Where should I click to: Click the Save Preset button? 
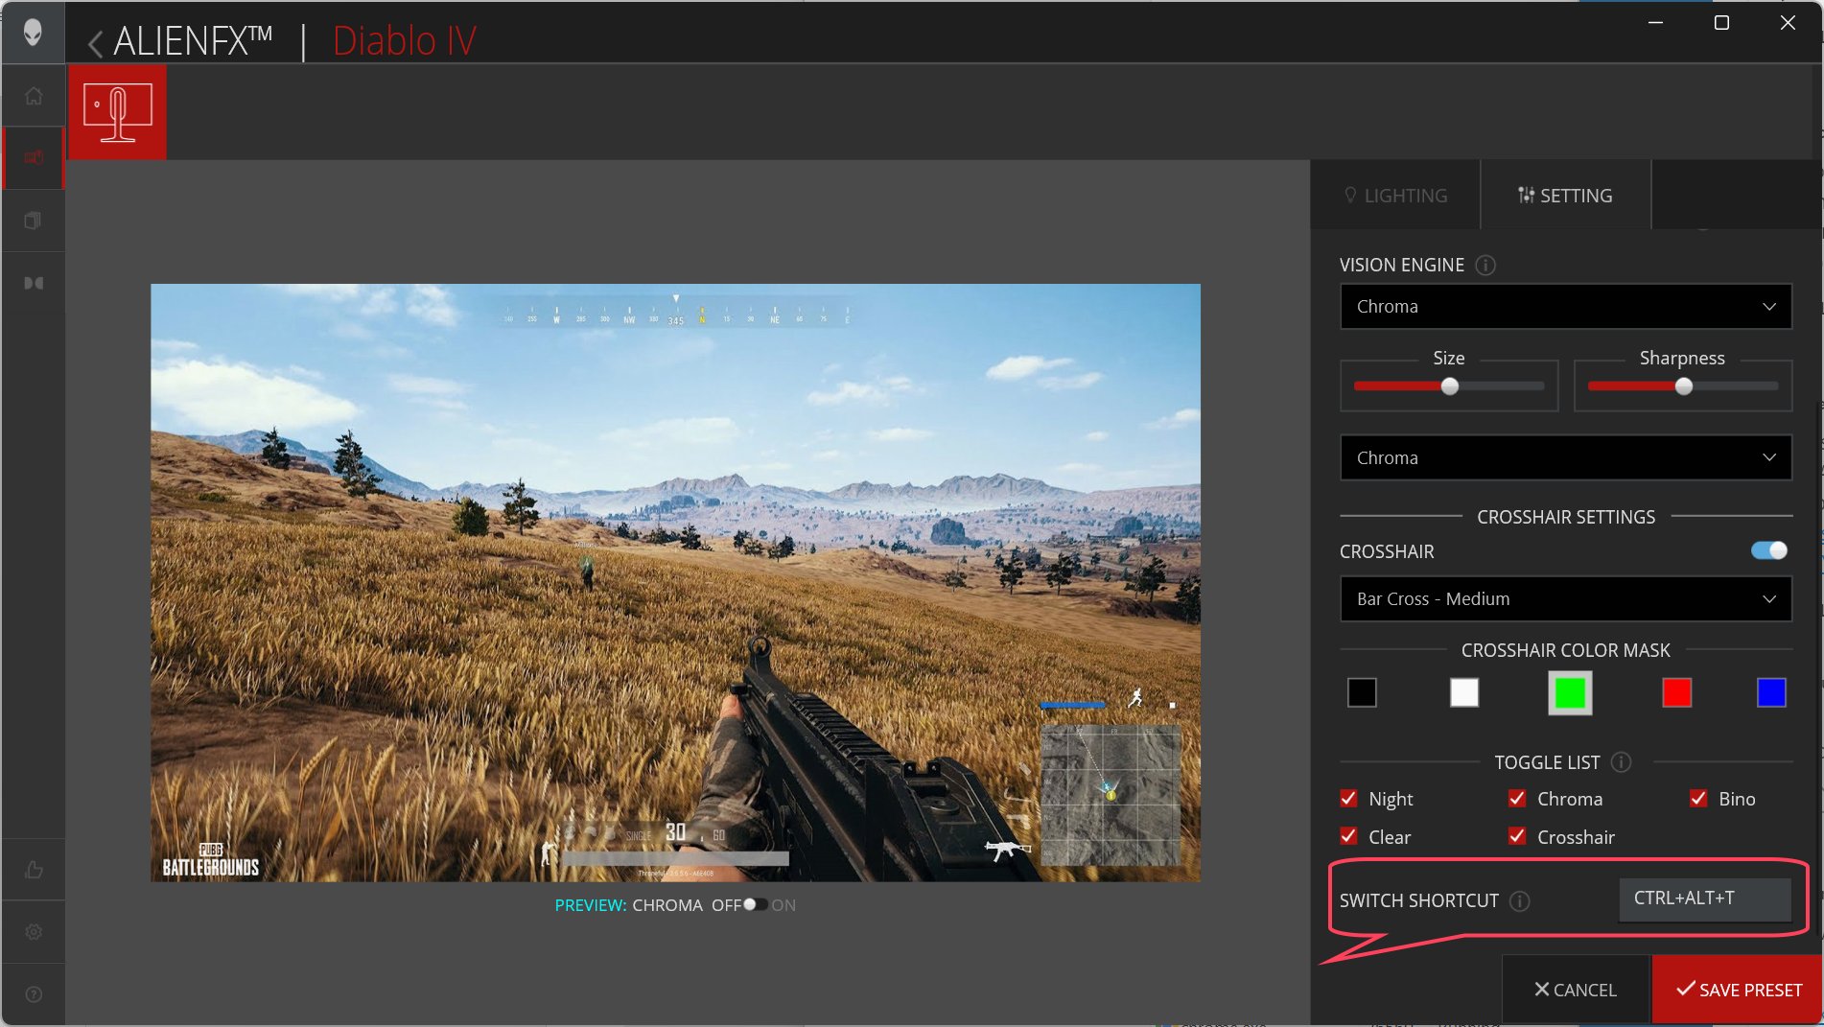tap(1737, 990)
